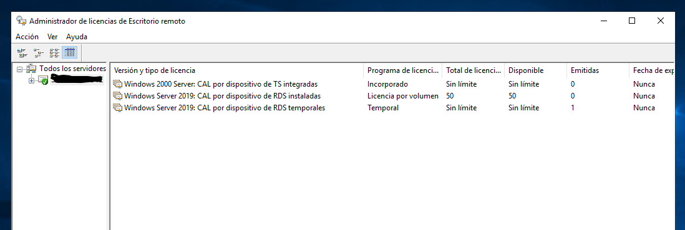Sort by Emitidas column header
The image size is (685, 230).
tap(598, 70)
